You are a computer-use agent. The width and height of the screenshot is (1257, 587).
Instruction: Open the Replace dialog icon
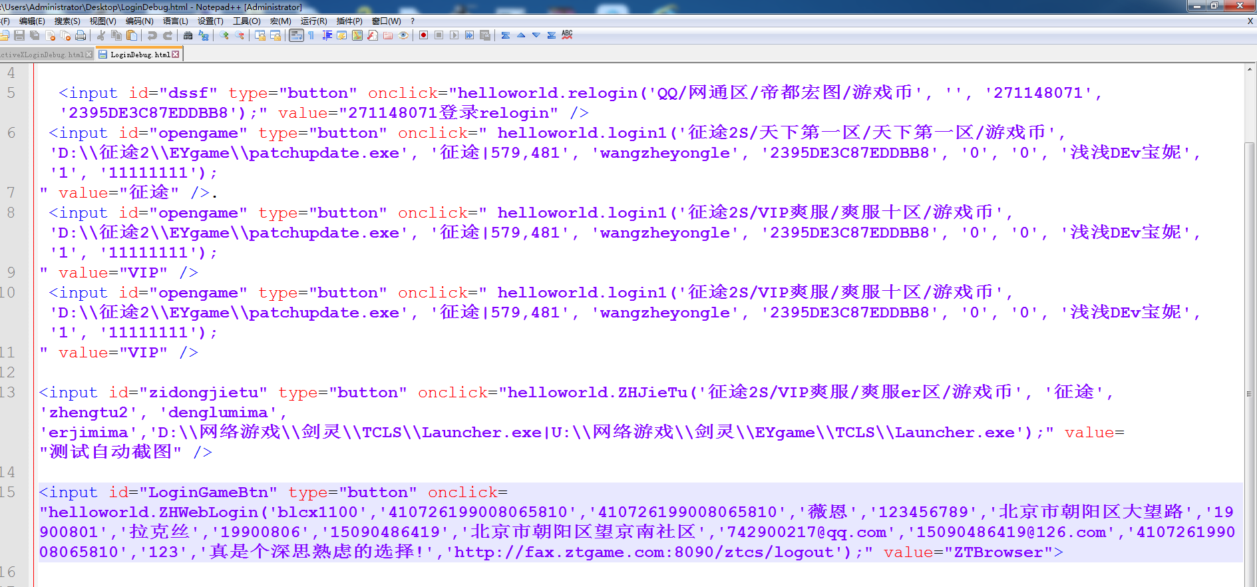coord(204,35)
